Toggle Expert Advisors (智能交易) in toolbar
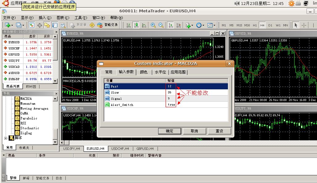 (x=107, y=25)
